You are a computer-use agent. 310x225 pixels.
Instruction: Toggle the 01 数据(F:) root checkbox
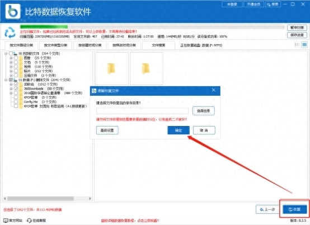tap(11, 80)
